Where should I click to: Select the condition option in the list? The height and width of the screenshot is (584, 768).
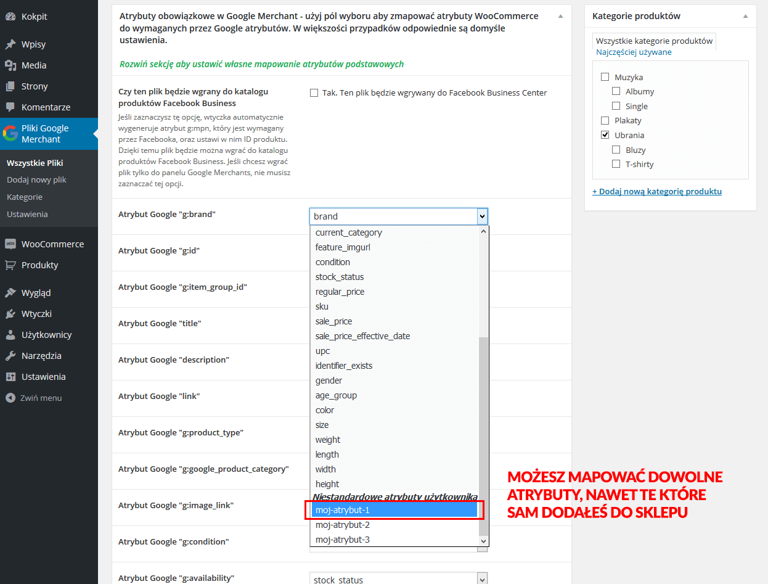tap(394, 262)
